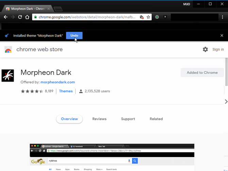Click the page vertical scrollbar
This screenshot has height=171, width=228.
click(x=227, y=72)
